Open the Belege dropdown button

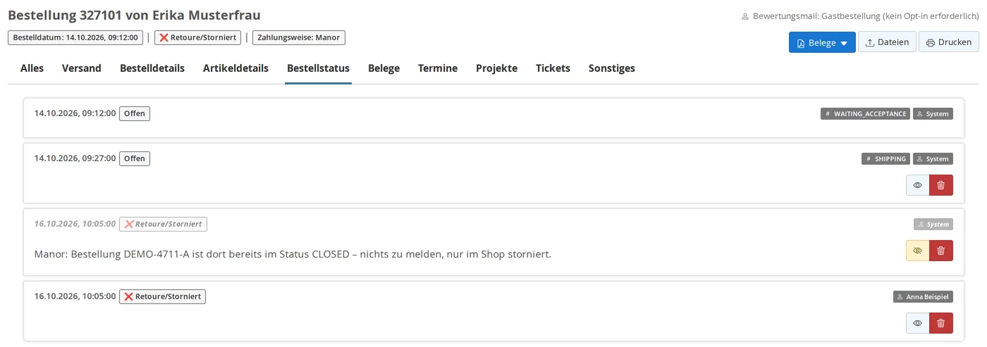(822, 42)
